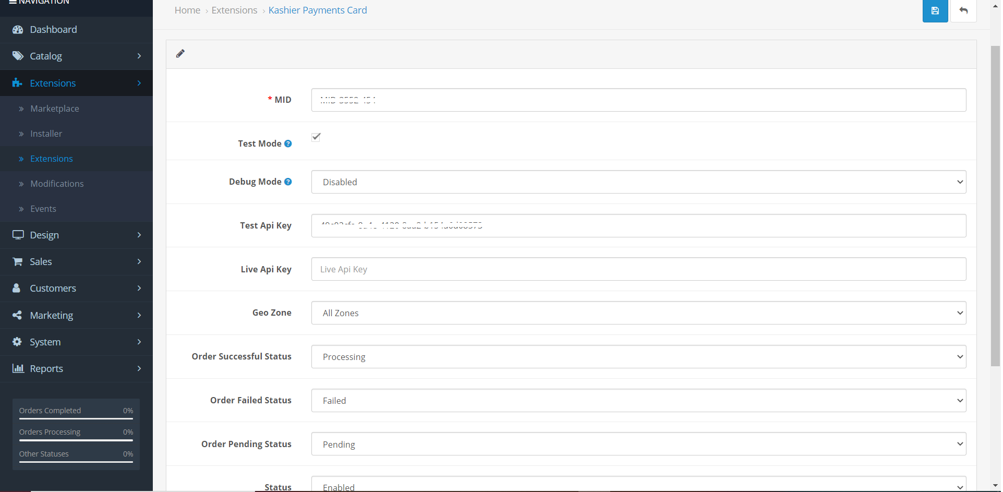The width and height of the screenshot is (1003, 492).
Task: Expand the Marketing menu chevron
Action: 139,315
